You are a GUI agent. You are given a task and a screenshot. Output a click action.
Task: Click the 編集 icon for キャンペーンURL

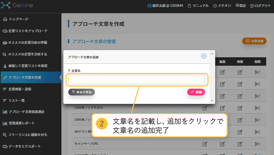[x=222, y=144]
